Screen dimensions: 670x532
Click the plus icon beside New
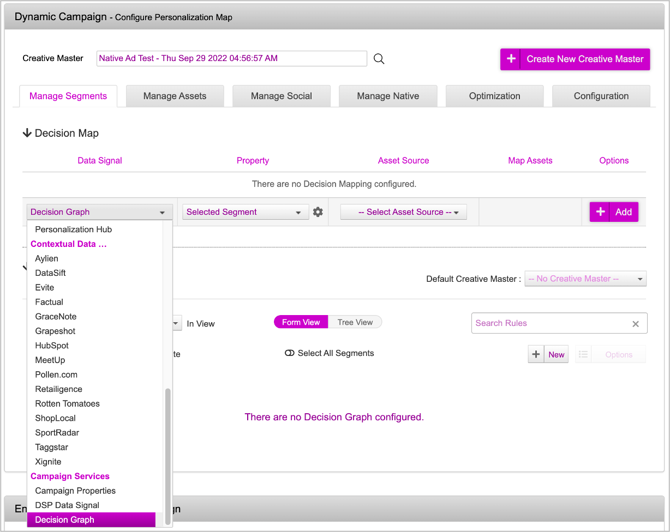click(x=536, y=354)
